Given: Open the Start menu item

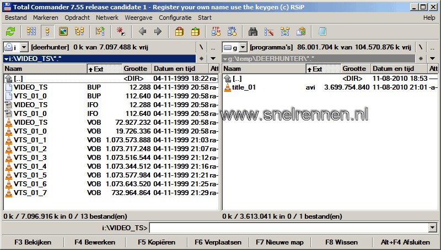Looking at the screenshot, I should point(205,18).
